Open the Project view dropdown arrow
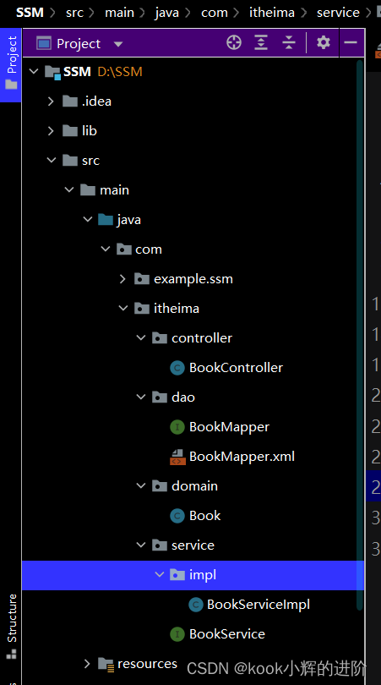 point(117,44)
